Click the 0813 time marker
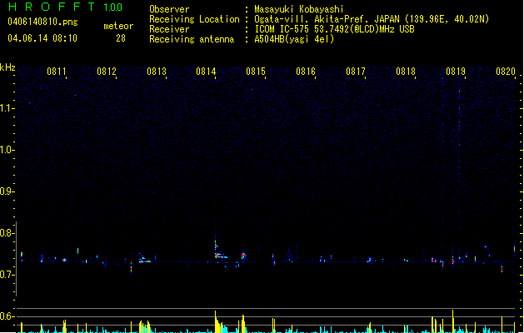Screen dimensions: 524x333 click(157, 72)
